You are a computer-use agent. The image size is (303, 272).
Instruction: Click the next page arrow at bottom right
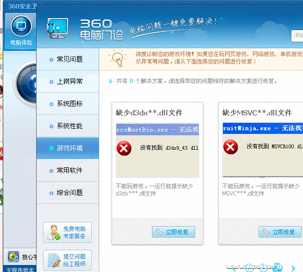[294, 268]
